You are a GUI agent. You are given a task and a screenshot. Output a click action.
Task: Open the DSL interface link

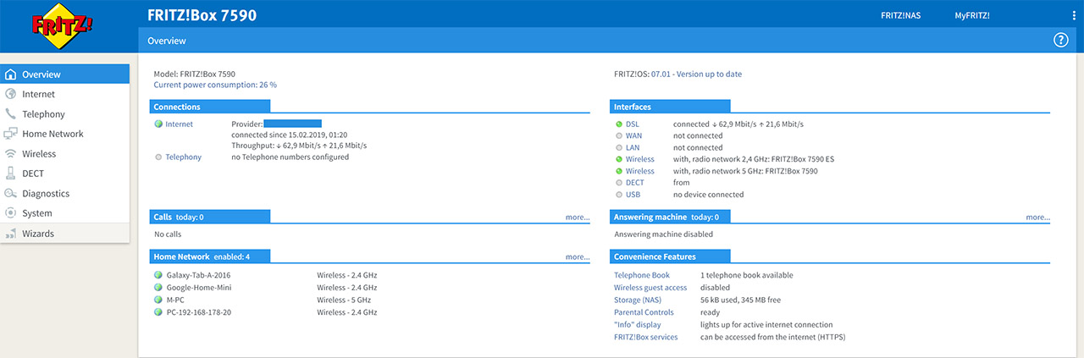(x=633, y=124)
